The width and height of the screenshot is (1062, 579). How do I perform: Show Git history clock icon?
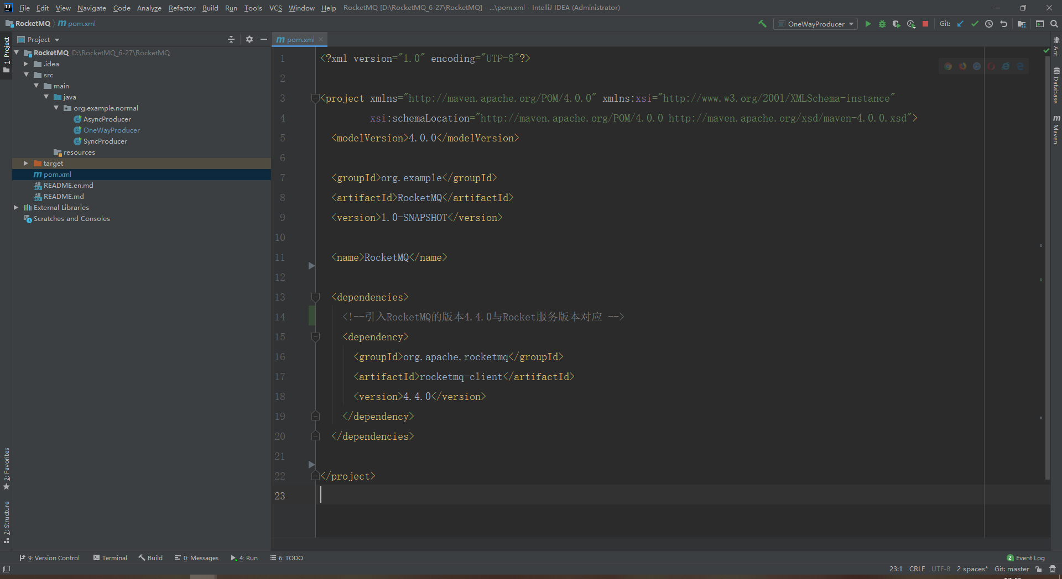[x=989, y=24]
